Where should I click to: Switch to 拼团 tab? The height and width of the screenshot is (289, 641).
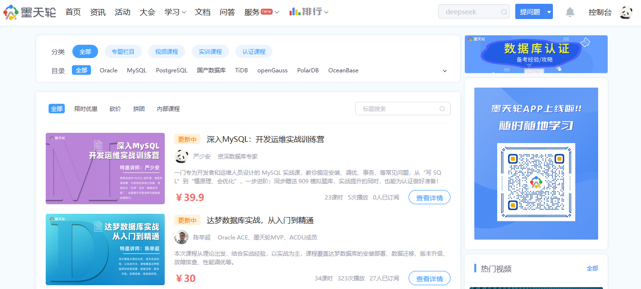click(139, 109)
